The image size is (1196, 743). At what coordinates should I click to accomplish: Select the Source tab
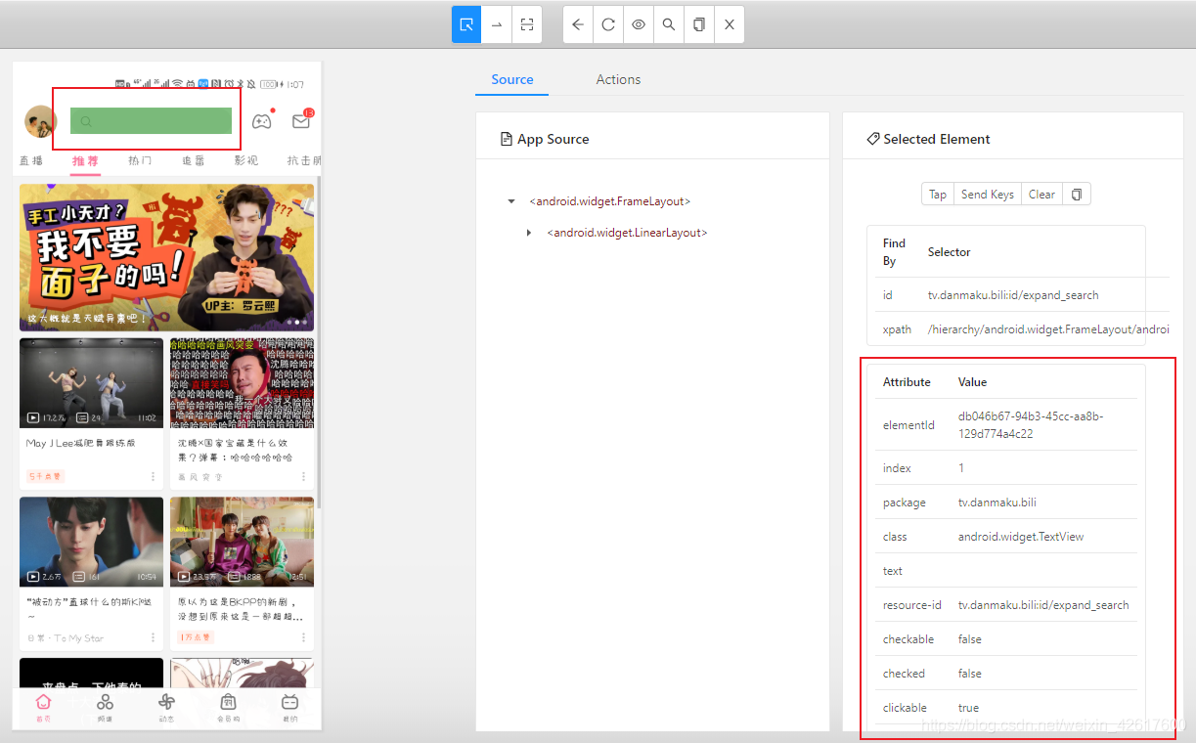tap(512, 79)
